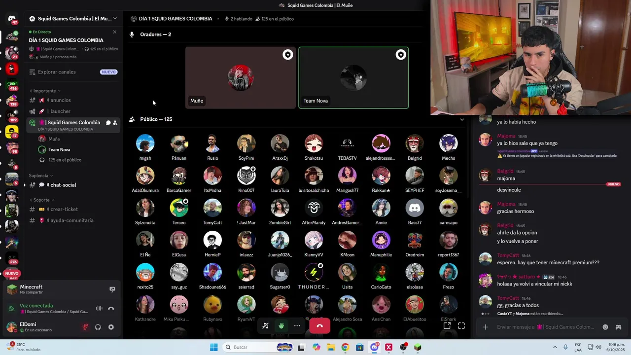Toggle stage sound mute button
The height and width of the screenshot is (355, 631).
click(x=265, y=326)
